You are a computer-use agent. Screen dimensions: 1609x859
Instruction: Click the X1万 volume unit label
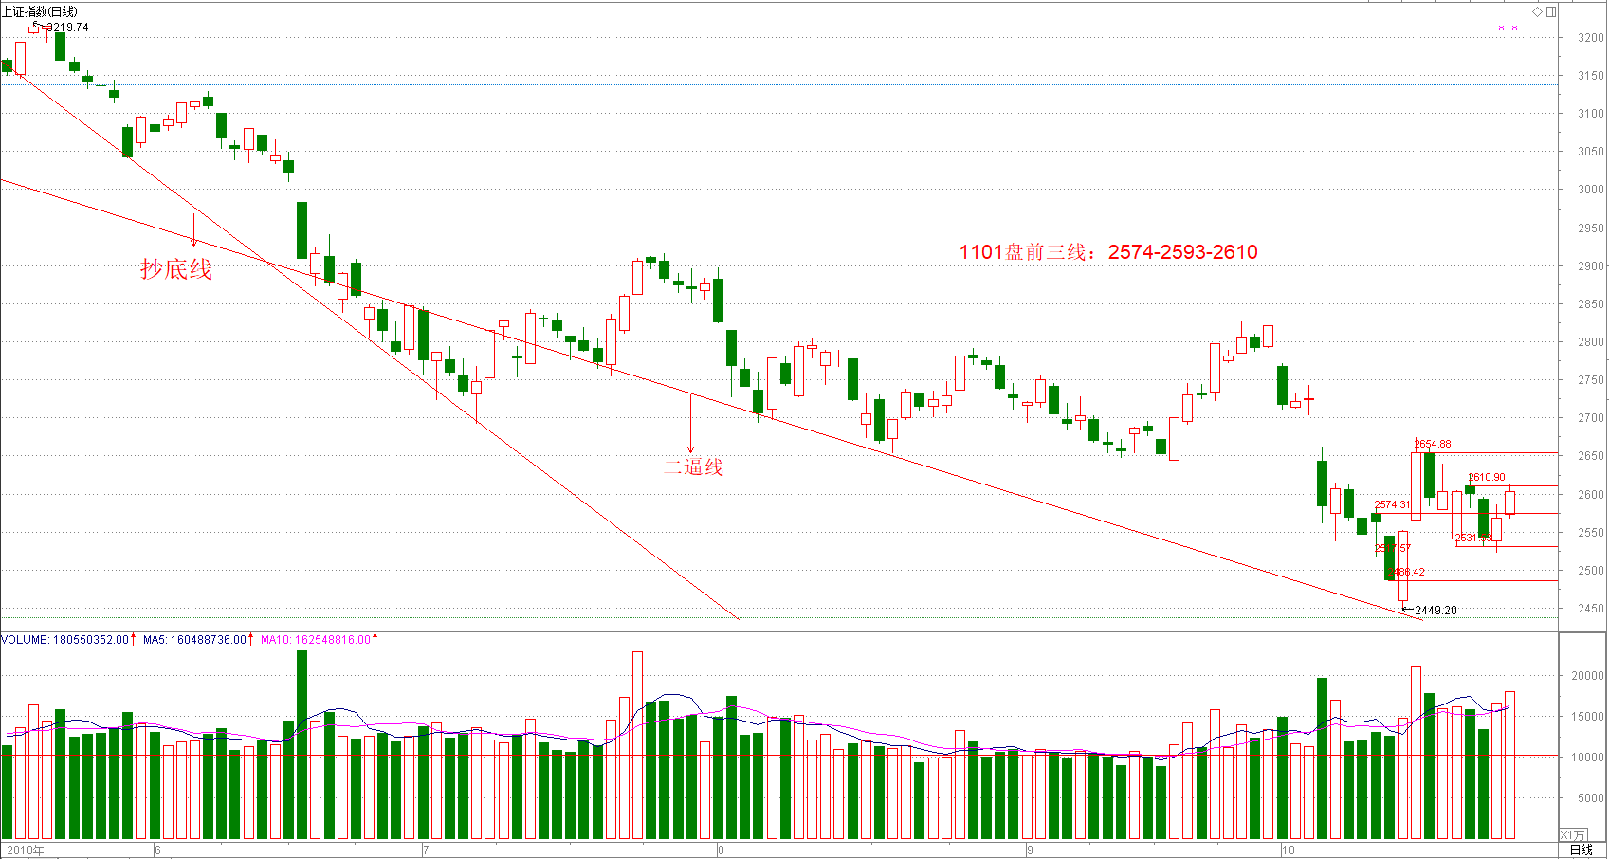(1572, 834)
